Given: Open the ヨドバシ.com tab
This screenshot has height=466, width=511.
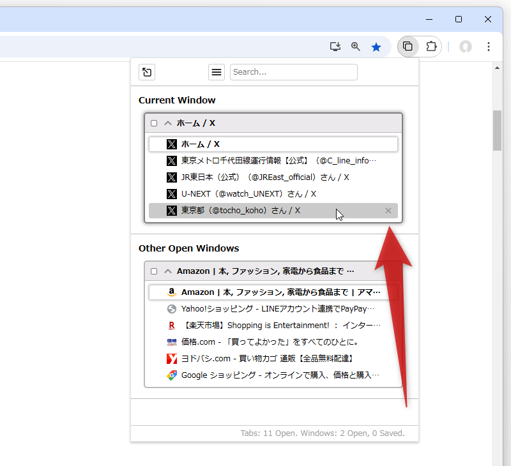Looking at the screenshot, I should click(273, 359).
